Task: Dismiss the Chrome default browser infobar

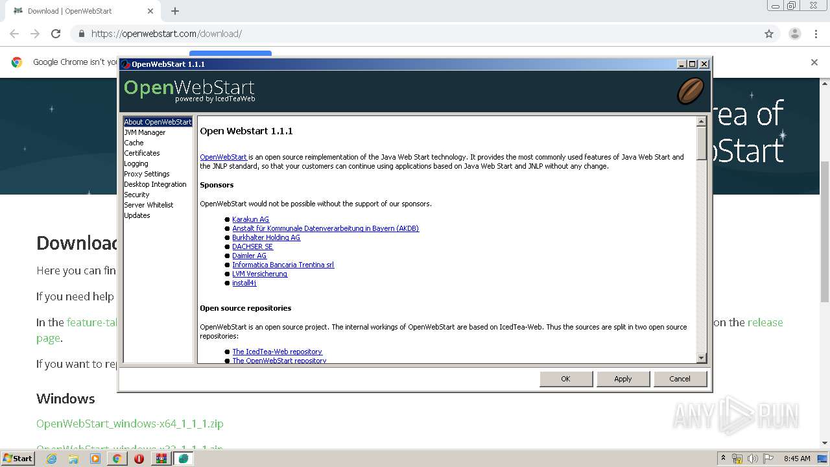Action: point(814,62)
